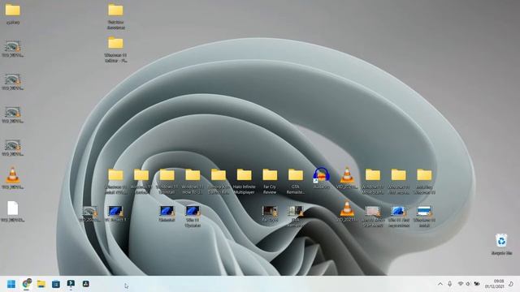The image size is (520, 292).
Task: Open Wi-Fi network status in tray
Action: point(461,284)
